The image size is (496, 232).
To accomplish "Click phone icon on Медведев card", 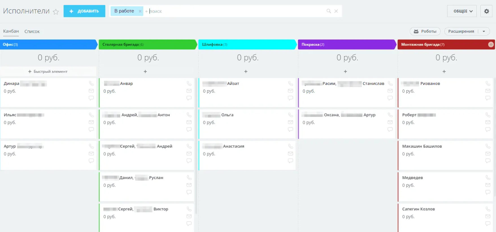I will click(x=488, y=178).
